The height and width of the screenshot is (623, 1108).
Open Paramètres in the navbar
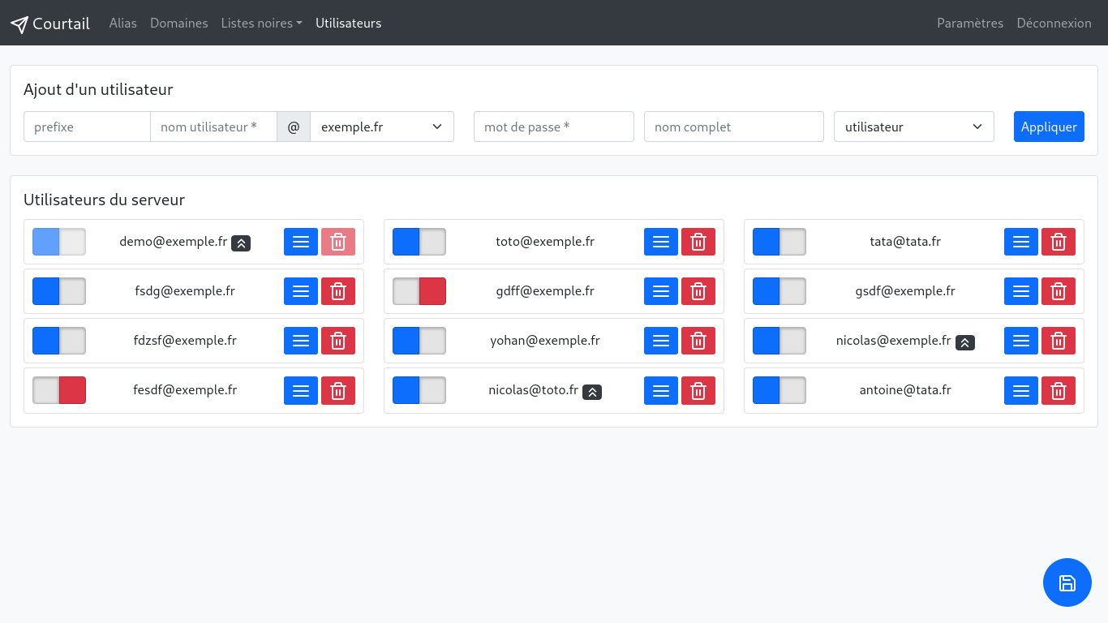click(x=970, y=24)
